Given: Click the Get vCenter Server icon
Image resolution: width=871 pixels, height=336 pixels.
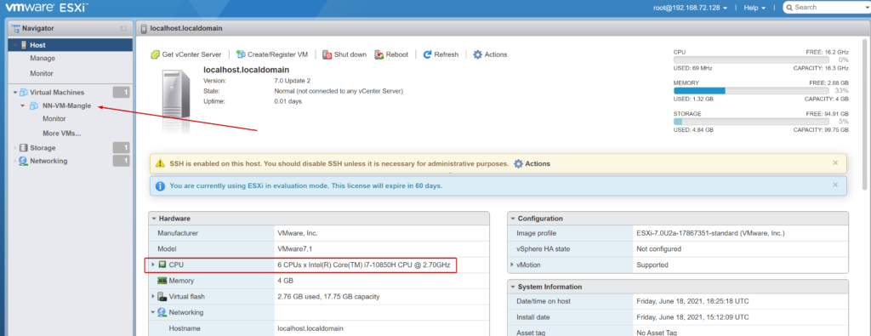Looking at the screenshot, I should (156, 54).
